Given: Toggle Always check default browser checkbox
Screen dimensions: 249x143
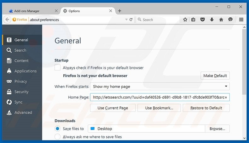Looking at the screenshot, I should (x=57, y=67).
